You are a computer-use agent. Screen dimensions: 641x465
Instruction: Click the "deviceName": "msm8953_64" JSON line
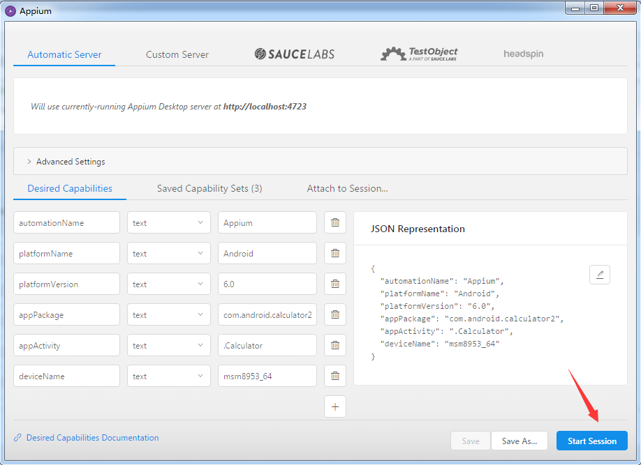(440, 344)
